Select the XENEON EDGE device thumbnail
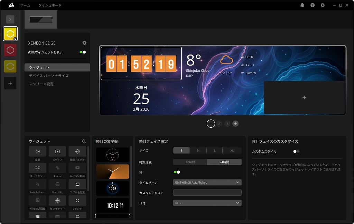Image resolution: width=354 pixels, height=224 pixels. 41,20
